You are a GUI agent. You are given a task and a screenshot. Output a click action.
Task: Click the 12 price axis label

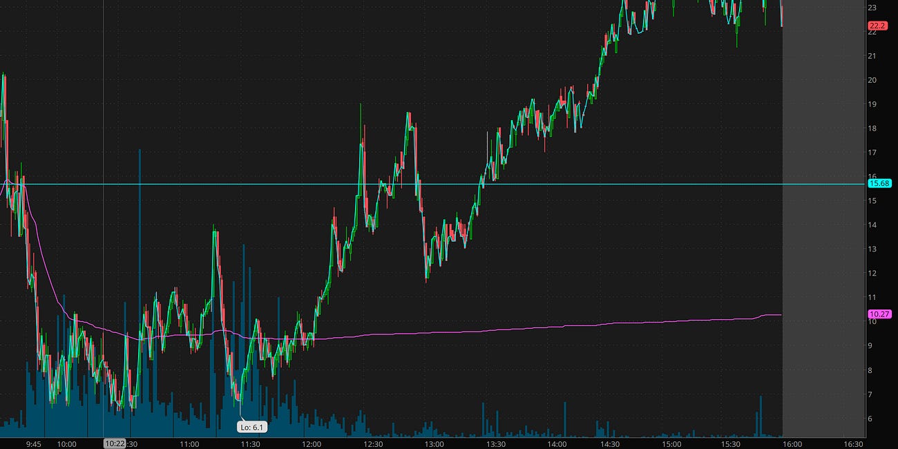pos(872,274)
